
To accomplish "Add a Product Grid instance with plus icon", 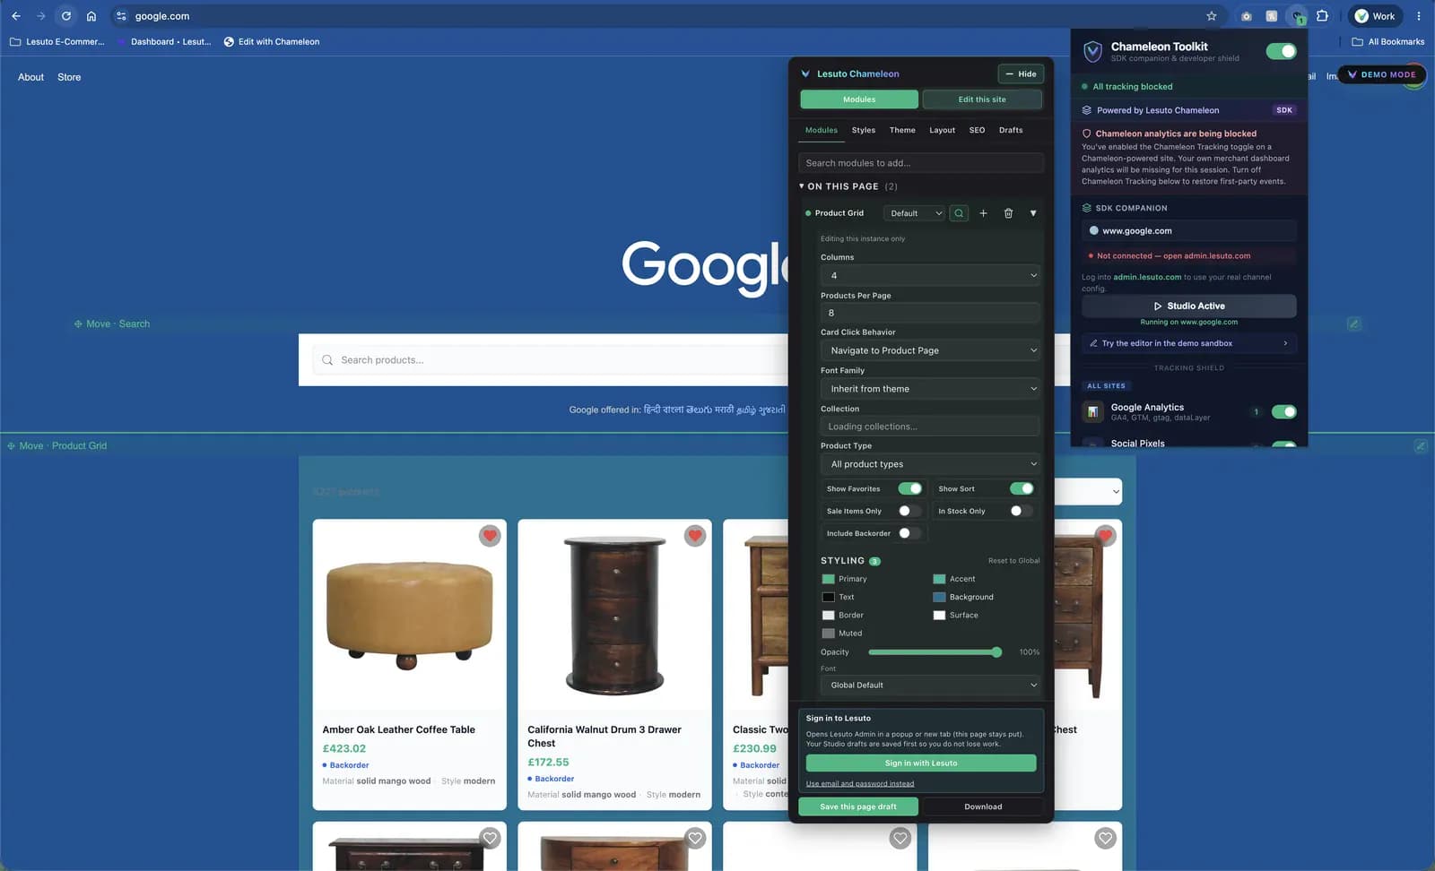I will (x=983, y=213).
